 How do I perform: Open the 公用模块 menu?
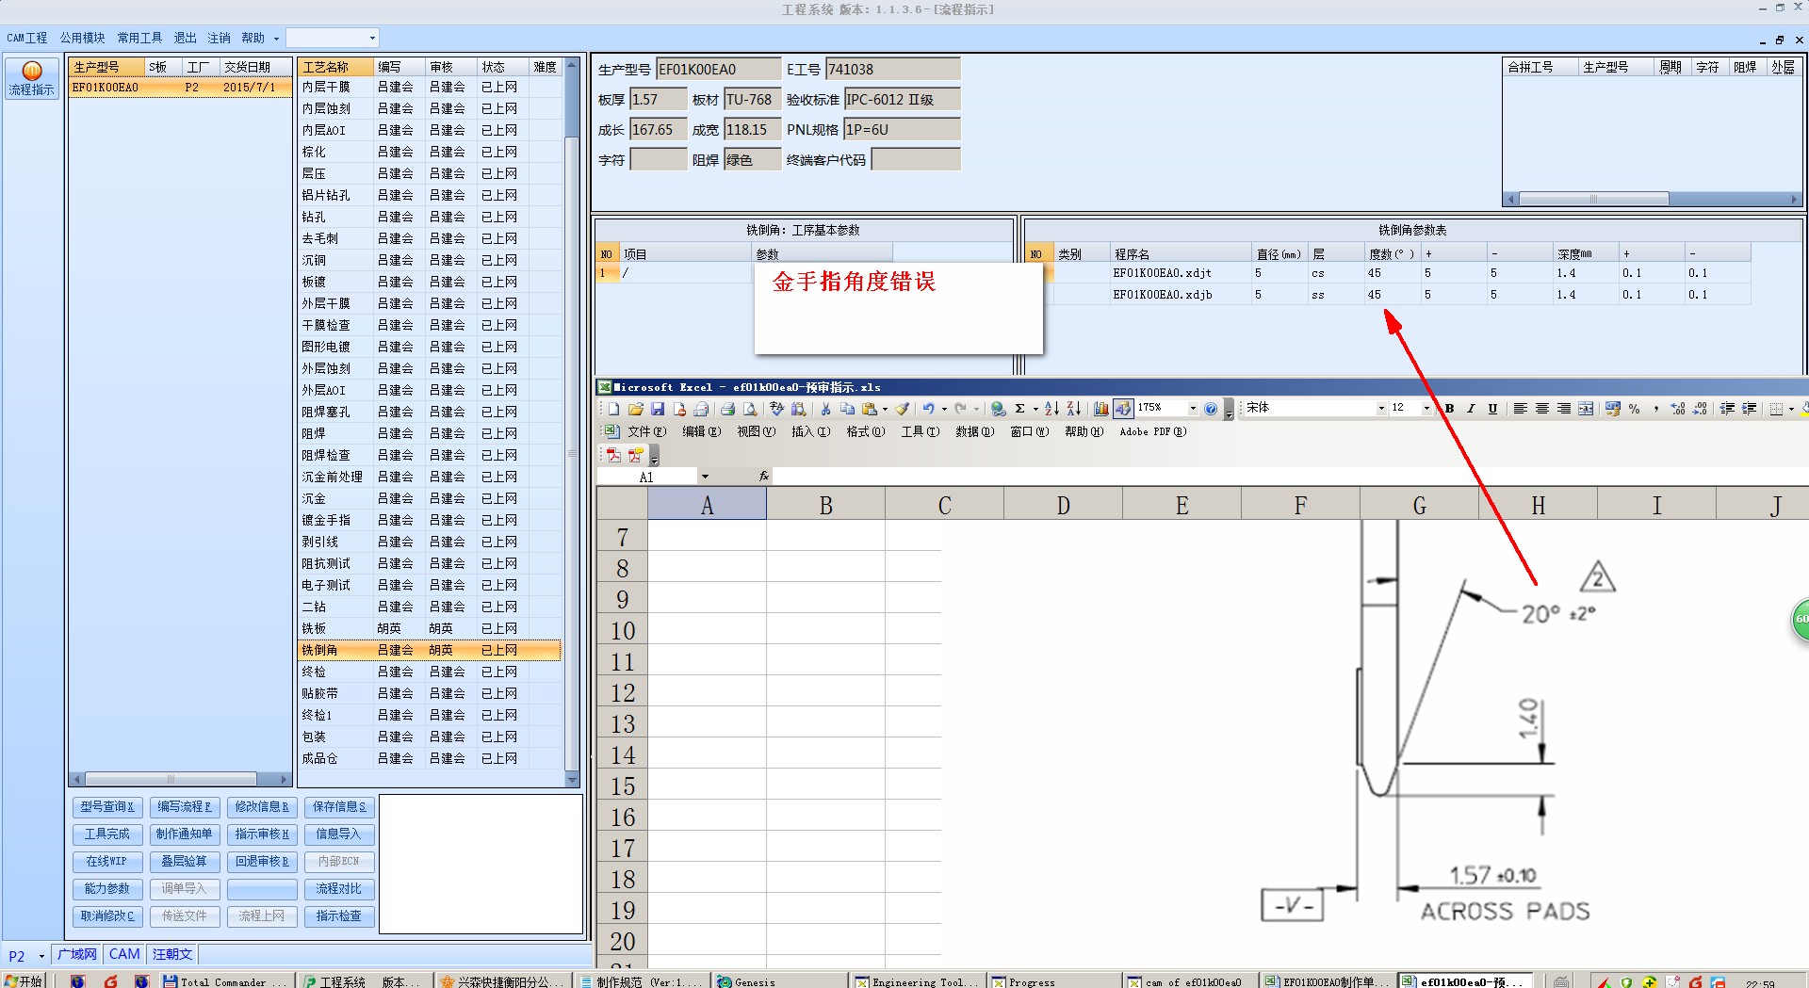pos(82,38)
